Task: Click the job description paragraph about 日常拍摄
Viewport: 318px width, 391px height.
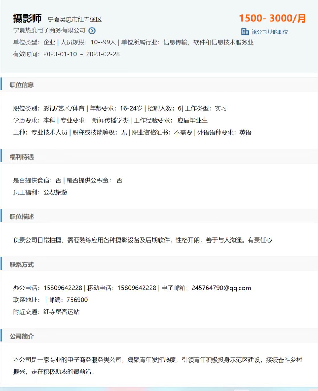Action: pyautogui.click(x=142, y=240)
